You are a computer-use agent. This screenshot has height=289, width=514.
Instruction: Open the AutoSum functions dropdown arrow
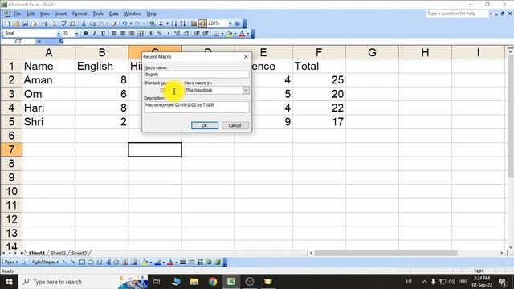(167, 23)
